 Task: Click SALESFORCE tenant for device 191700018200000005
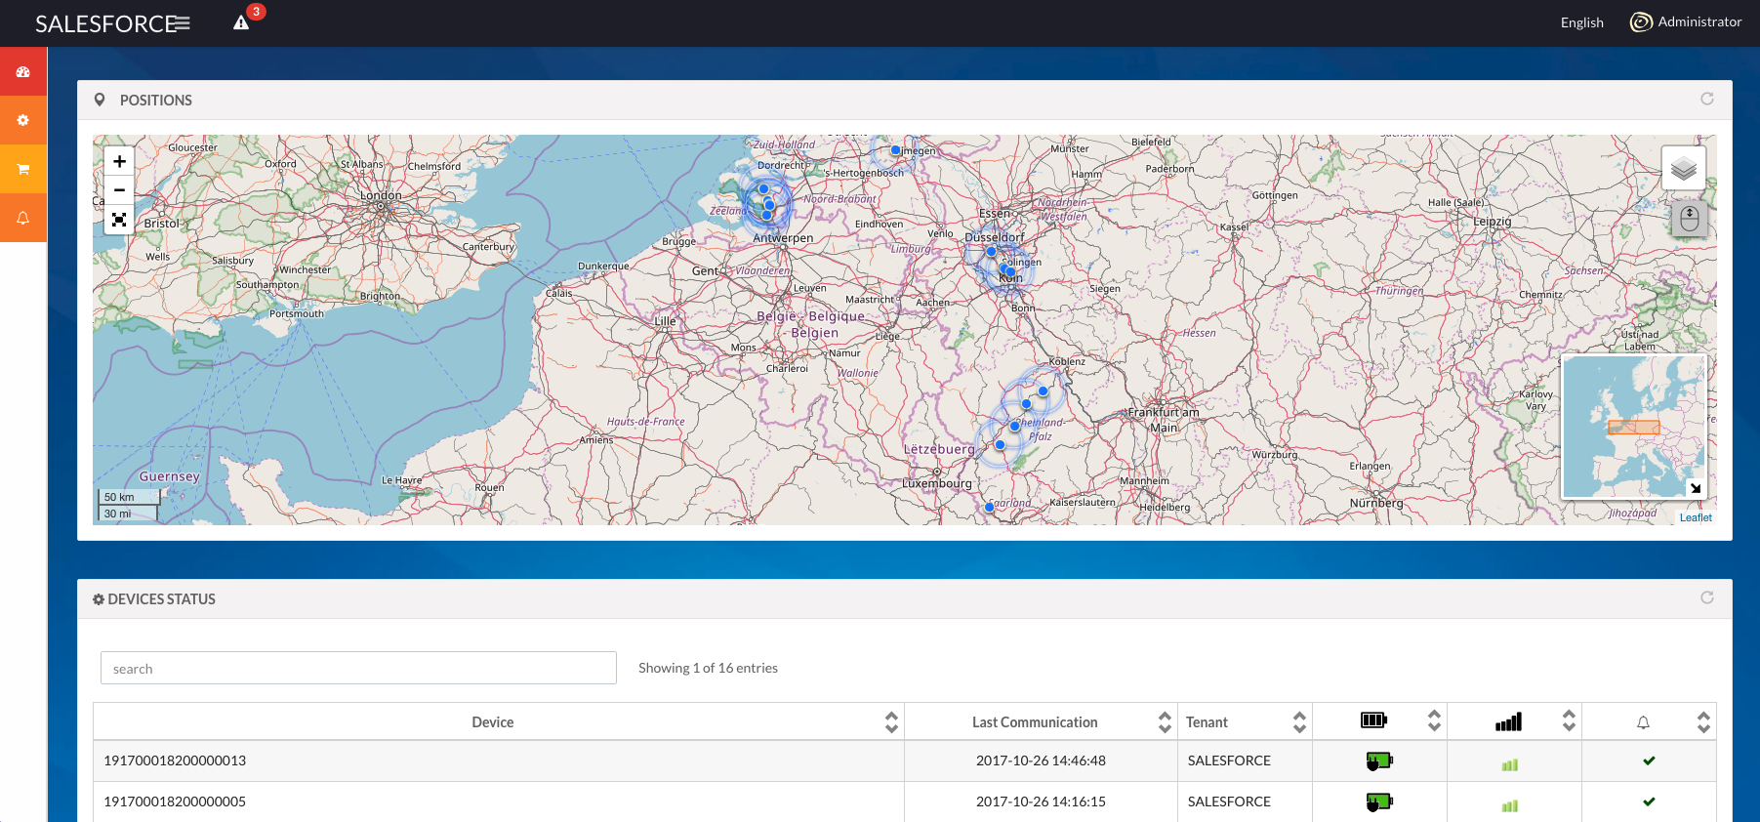point(1229,801)
